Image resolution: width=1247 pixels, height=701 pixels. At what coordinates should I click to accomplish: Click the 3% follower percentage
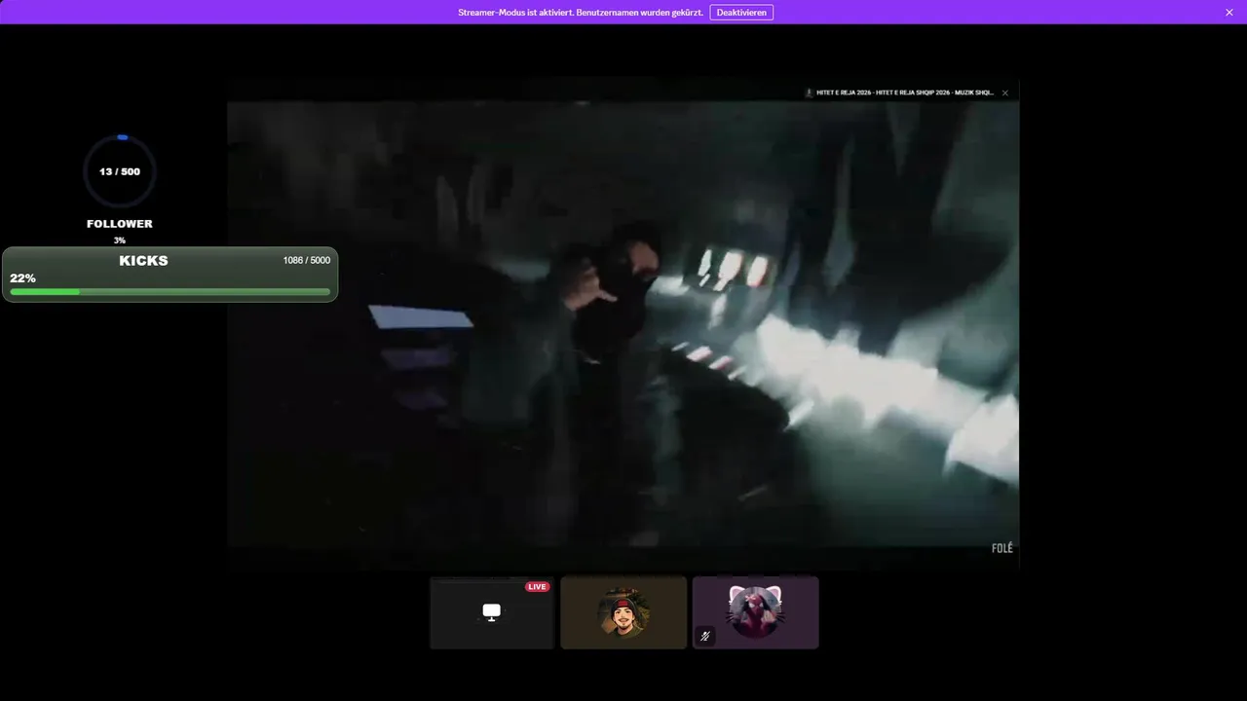coord(120,240)
